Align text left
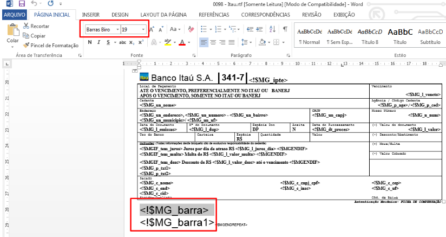The image size is (446, 237). click(x=204, y=42)
